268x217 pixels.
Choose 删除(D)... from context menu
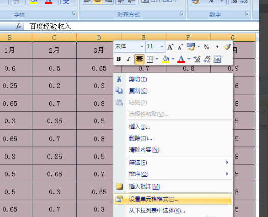click(x=173, y=138)
